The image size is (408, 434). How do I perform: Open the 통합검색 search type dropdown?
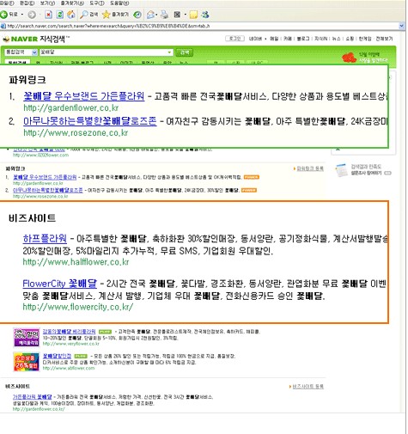(21, 52)
